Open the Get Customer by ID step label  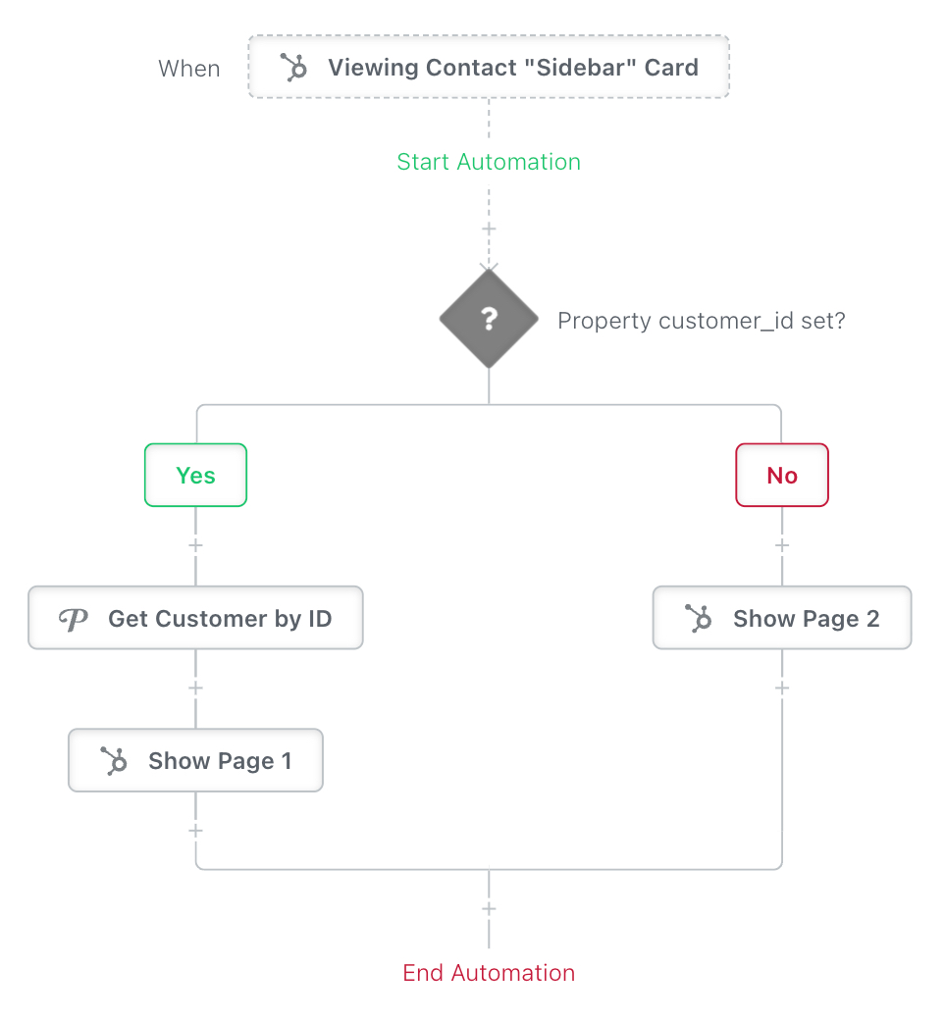(220, 619)
